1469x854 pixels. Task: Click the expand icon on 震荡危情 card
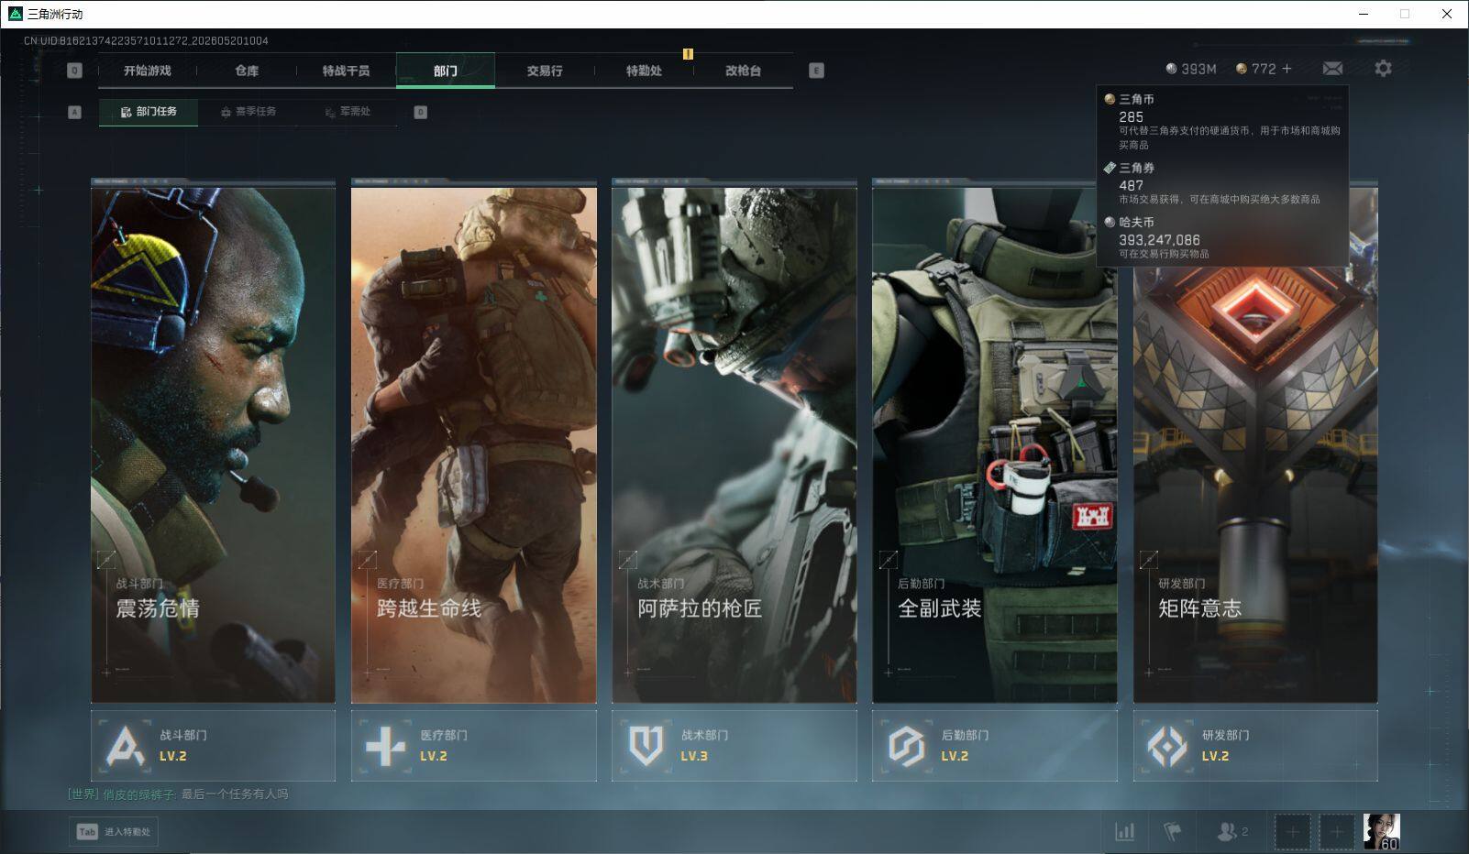tap(106, 559)
